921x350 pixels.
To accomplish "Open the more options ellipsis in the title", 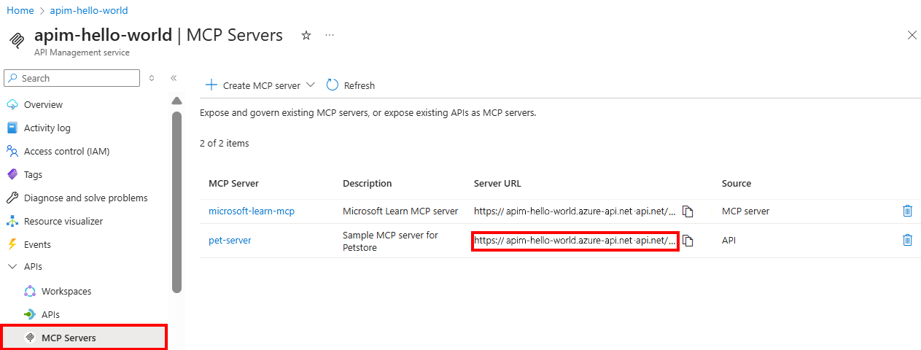I will click(330, 35).
